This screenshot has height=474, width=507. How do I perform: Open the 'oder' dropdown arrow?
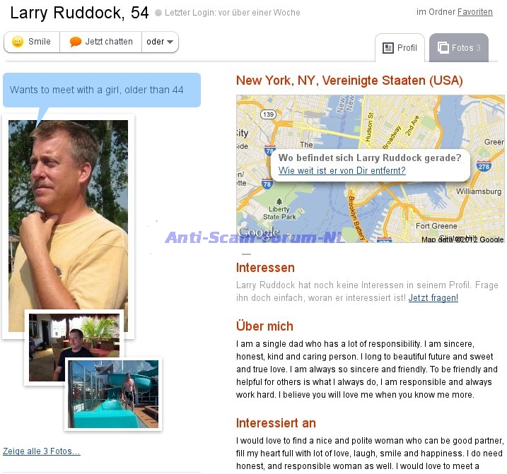(x=170, y=42)
